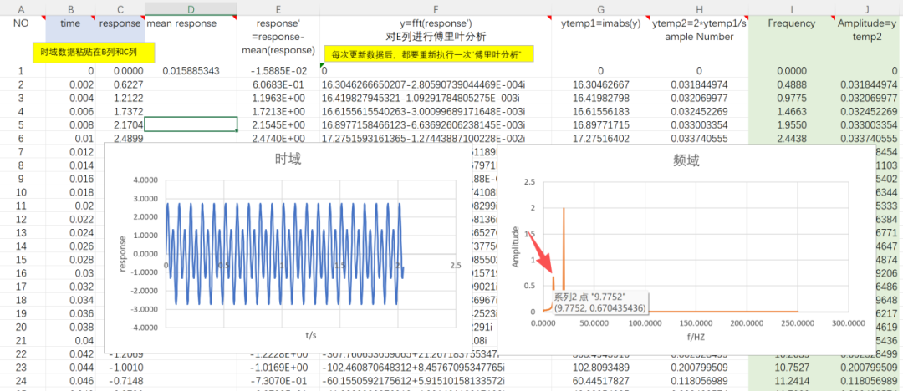Select column H header
903x391 pixels.
(699, 8)
